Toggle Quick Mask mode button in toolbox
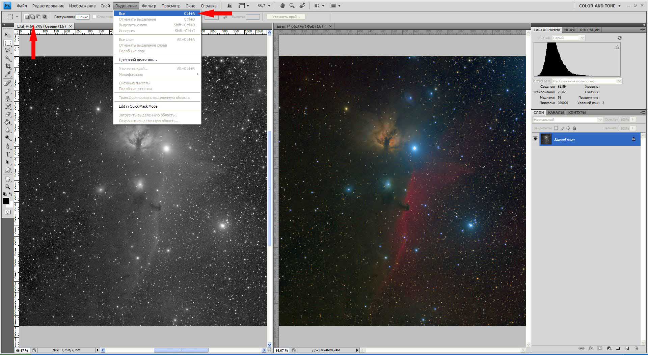 click(x=8, y=212)
